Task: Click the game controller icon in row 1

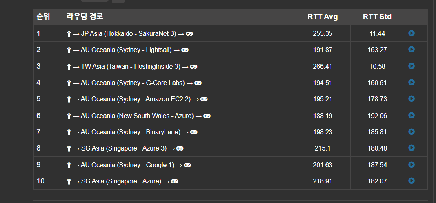Action: coord(190,34)
